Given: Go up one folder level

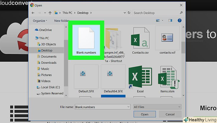Looking at the screenshot, I should tap(50, 13).
